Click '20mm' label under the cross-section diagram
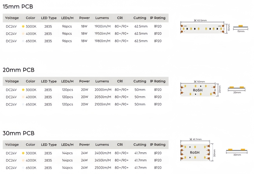 (x=237, y=92)
